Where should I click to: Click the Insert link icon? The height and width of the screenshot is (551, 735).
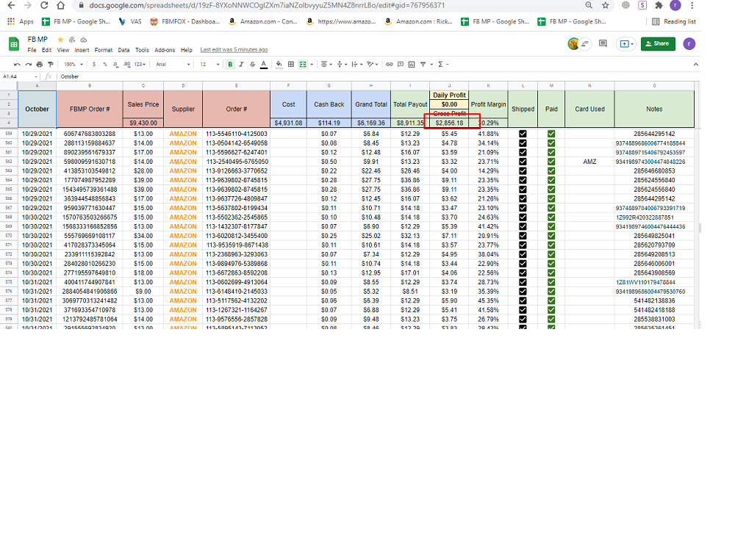point(389,64)
